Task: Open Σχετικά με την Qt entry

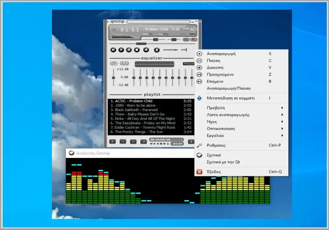Action: pos(241,162)
